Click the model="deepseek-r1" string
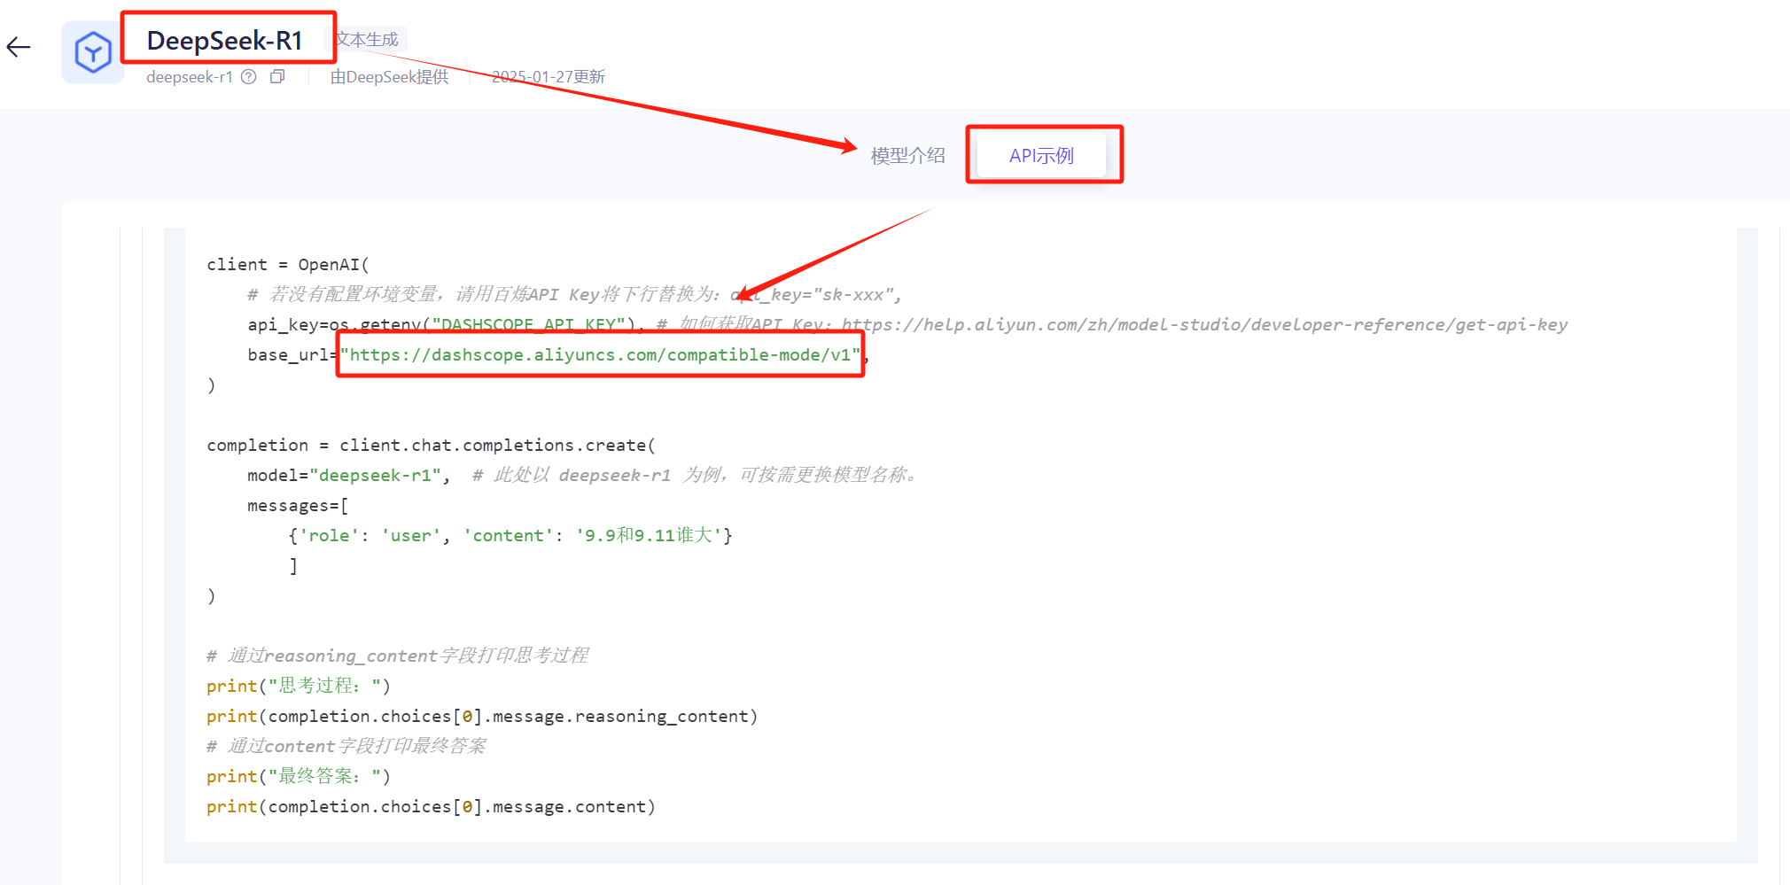Image resolution: width=1790 pixels, height=885 pixels. [375, 476]
